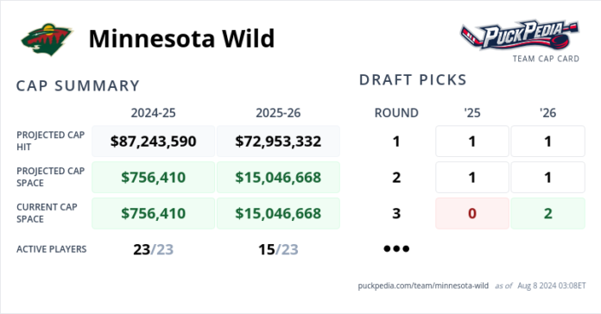Click the 2025-26 current cap space cell

tap(278, 213)
